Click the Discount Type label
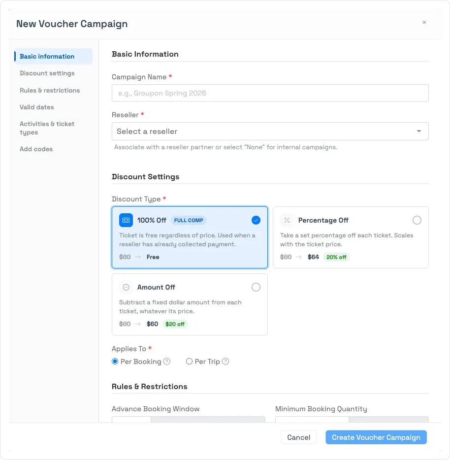Image resolution: width=450 pixels, height=460 pixels. click(x=136, y=199)
